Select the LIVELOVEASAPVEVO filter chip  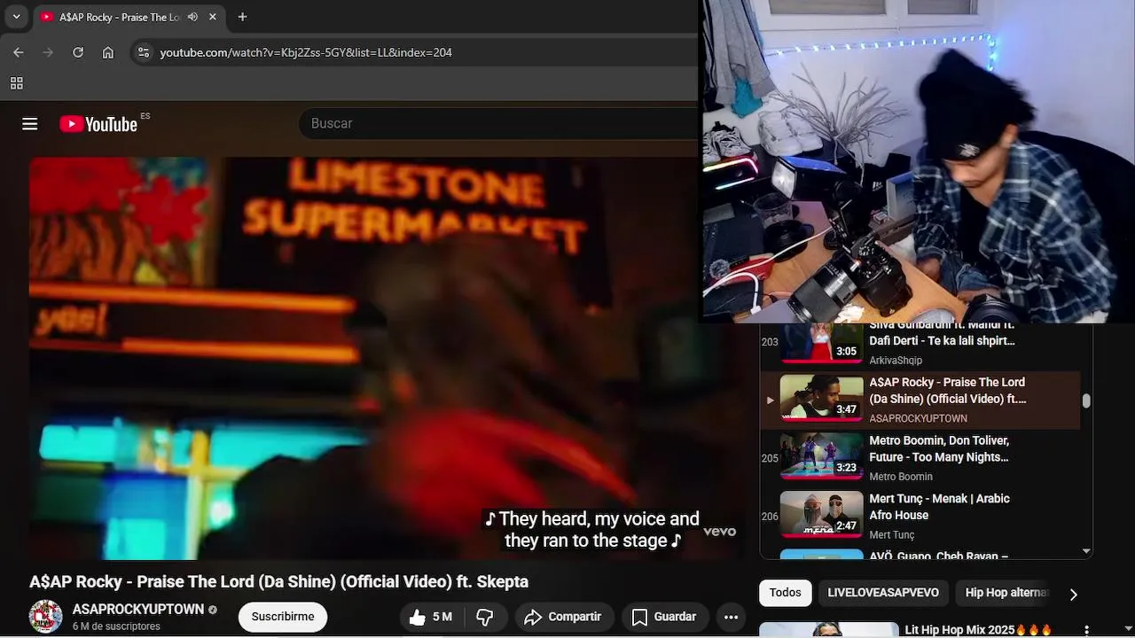coord(883,593)
